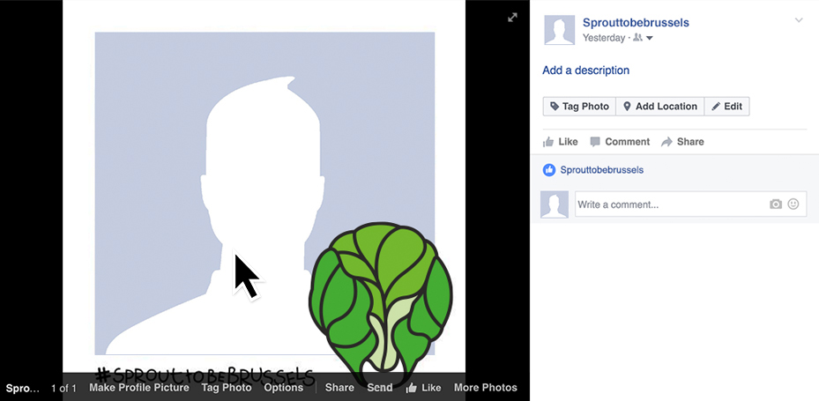Click the fullscreen expand arrows icon

512,18
